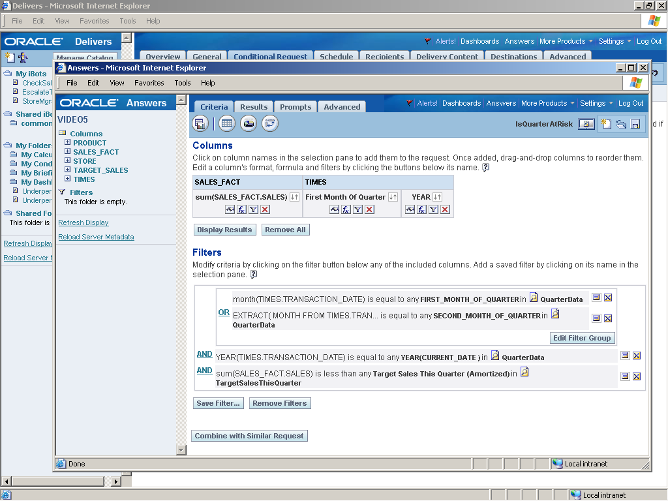Viewport: 668px width, 501px height.
Task: Expand the SALES_FACT table in Columns
Action: [67, 151]
